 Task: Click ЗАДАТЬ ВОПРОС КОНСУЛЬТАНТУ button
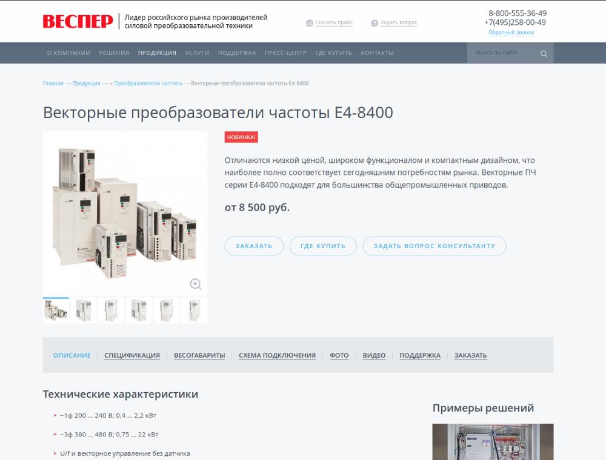click(435, 246)
